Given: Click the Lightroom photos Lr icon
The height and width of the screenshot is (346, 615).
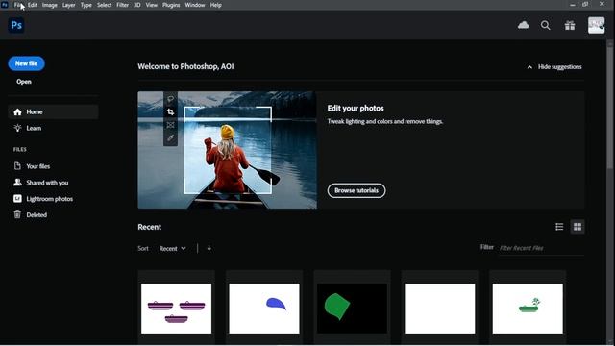Looking at the screenshot, I should click(x=17, y=199).
